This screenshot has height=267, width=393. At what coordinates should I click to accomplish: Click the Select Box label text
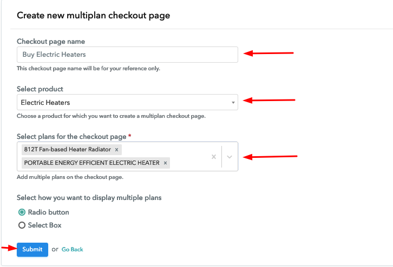tap(44, 225)
